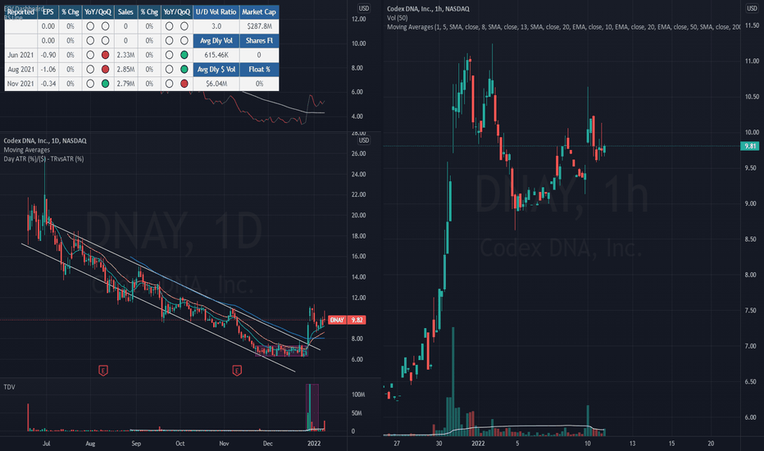Click the 6.50 price axis label
This screenshot has height=451, width=764.
pos(752,381)
